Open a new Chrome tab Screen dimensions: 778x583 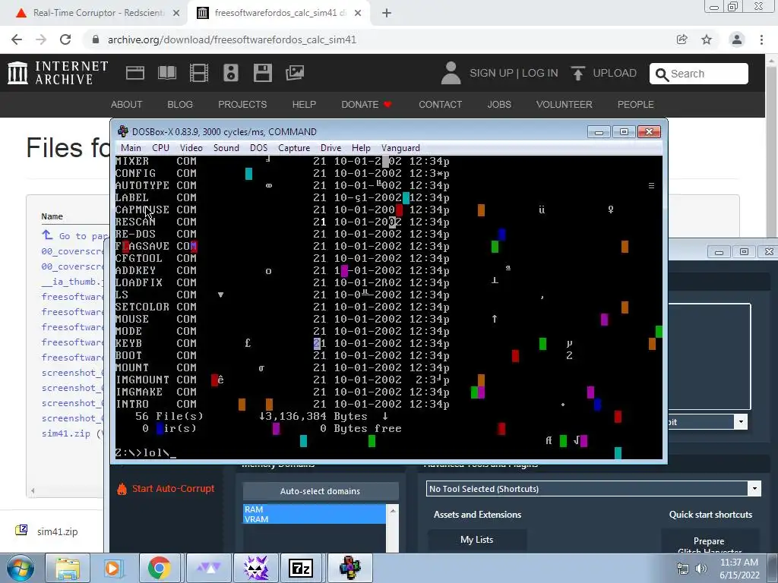pyautogui.click(x=387, y=13)
